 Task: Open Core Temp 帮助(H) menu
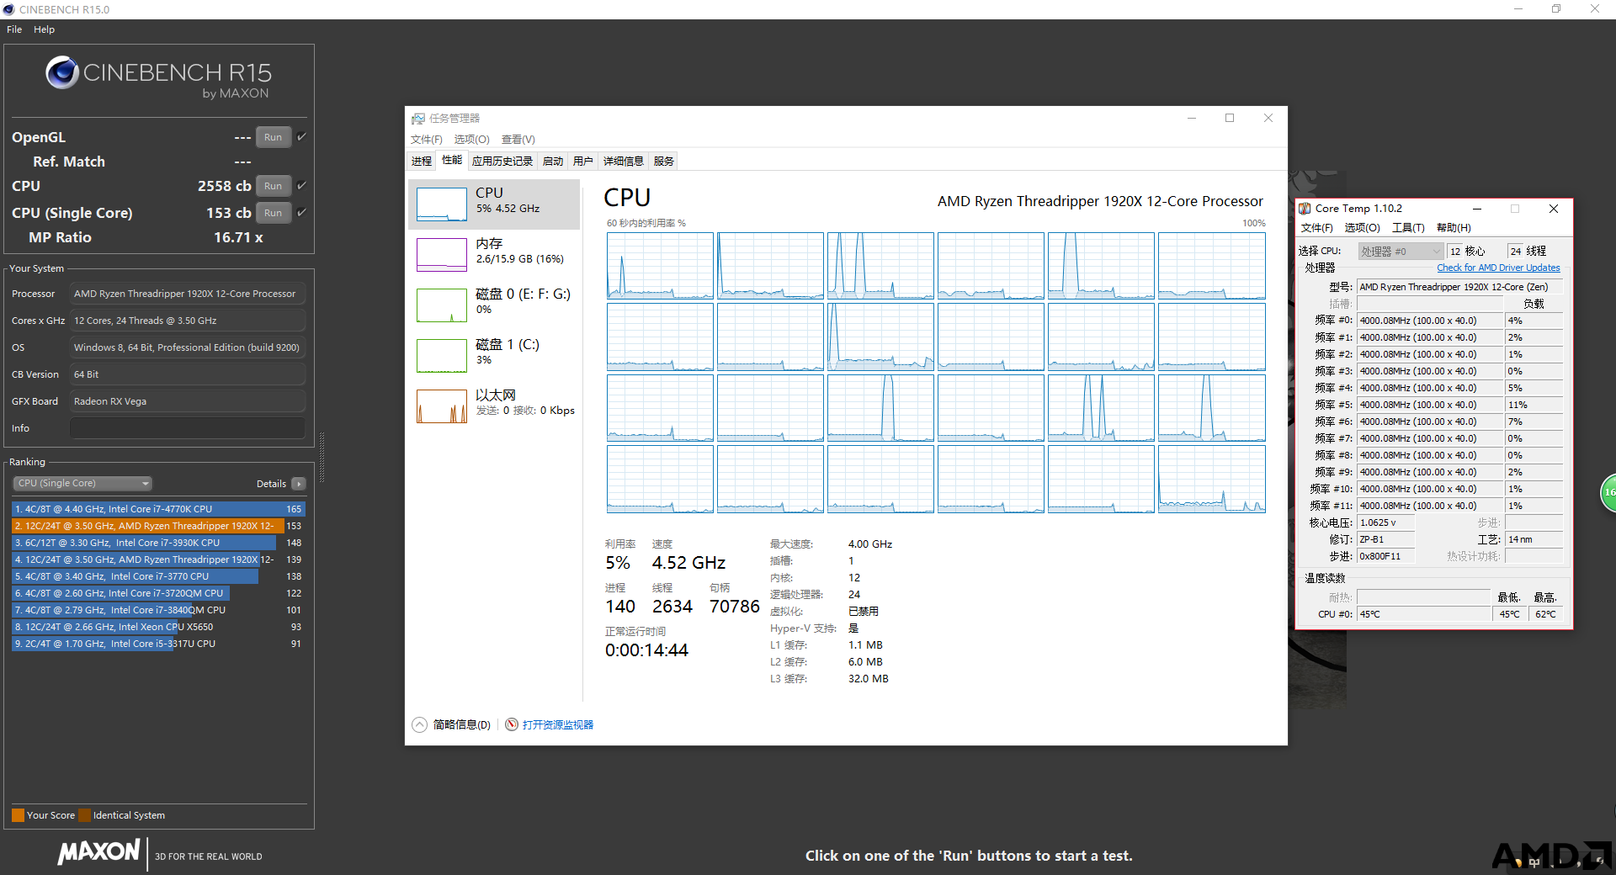coord(1454,228)
